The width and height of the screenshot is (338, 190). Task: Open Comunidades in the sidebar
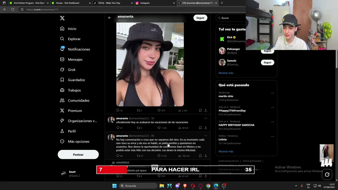tap(75, 100)
